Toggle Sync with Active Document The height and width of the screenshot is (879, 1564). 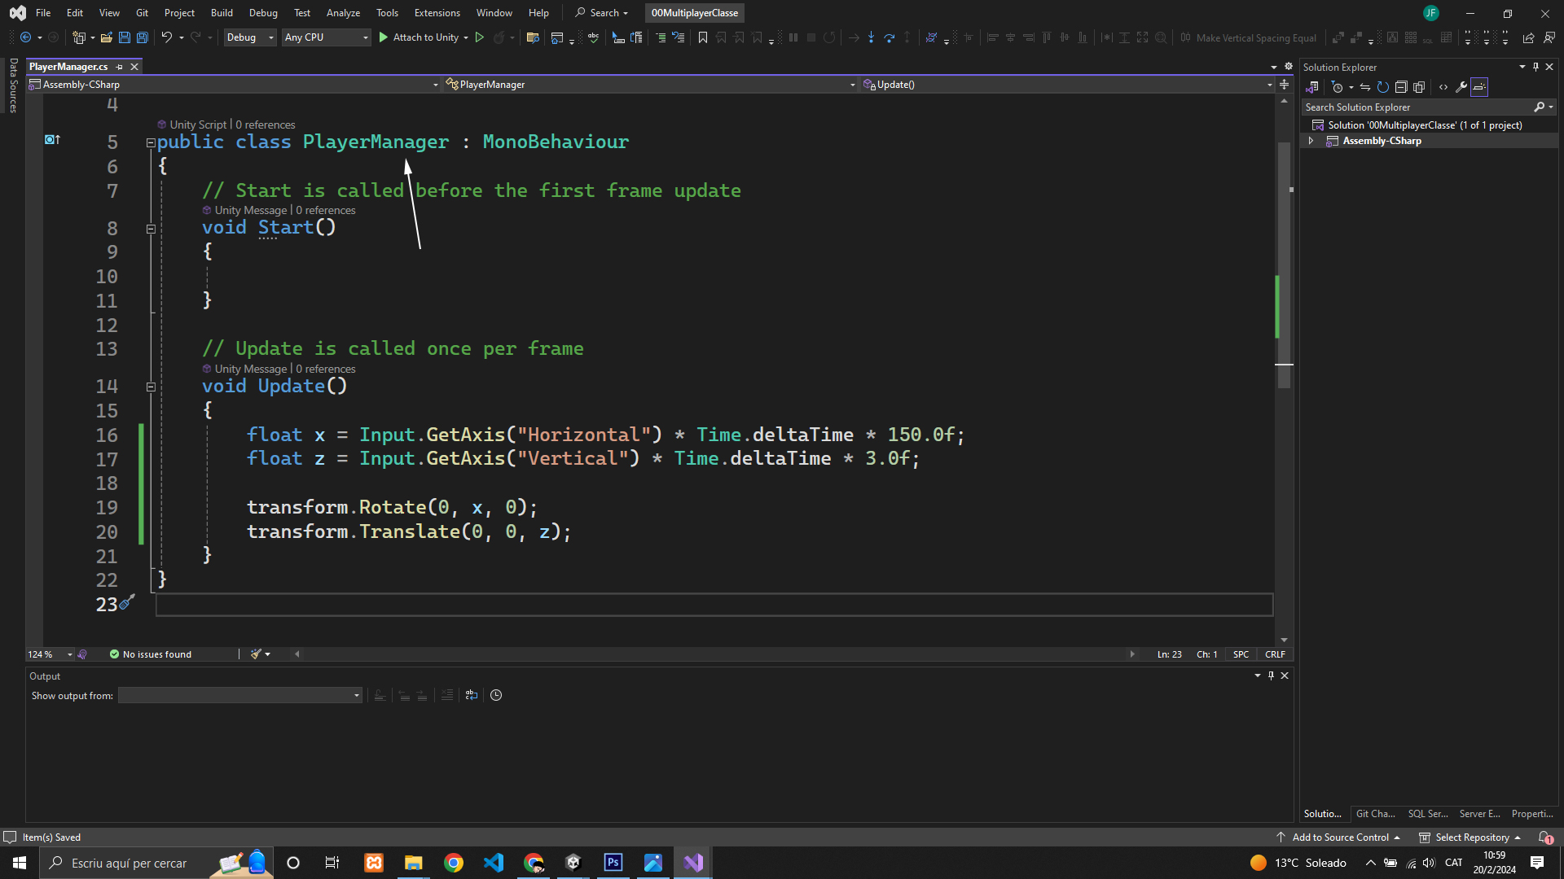coord(1365,87)
